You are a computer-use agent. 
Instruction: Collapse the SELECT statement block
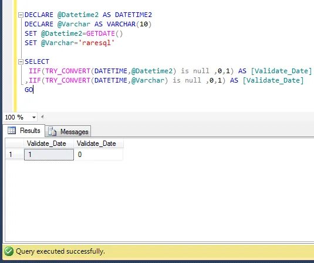[x=21, y=62]
